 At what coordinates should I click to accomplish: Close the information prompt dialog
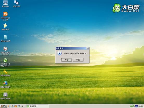[x=87, y=48]
